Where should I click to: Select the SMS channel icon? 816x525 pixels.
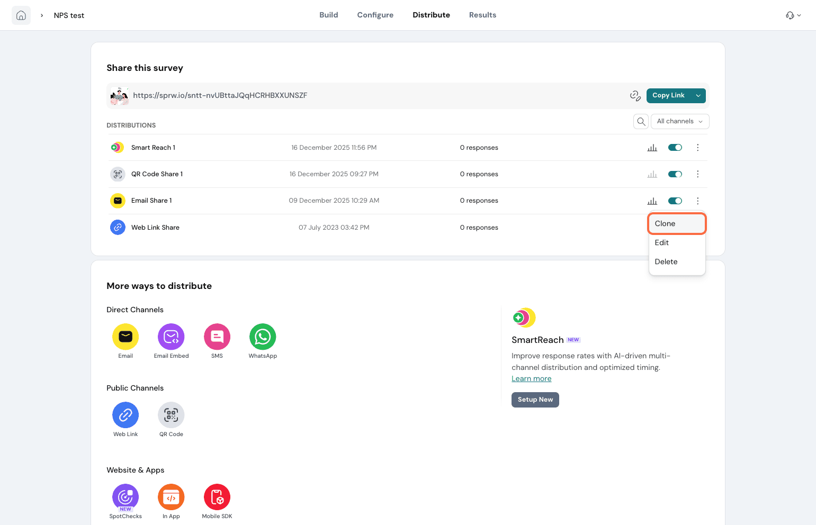[217, 337]
